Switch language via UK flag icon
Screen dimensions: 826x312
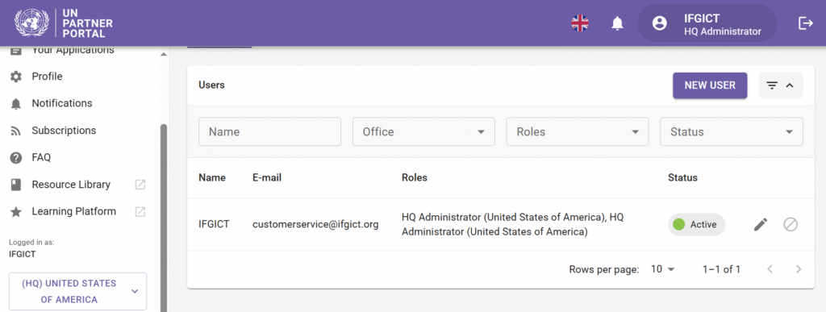pos(580,23)
